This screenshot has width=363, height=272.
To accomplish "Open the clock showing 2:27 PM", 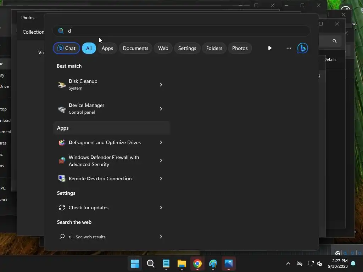I will pos(338,263).
